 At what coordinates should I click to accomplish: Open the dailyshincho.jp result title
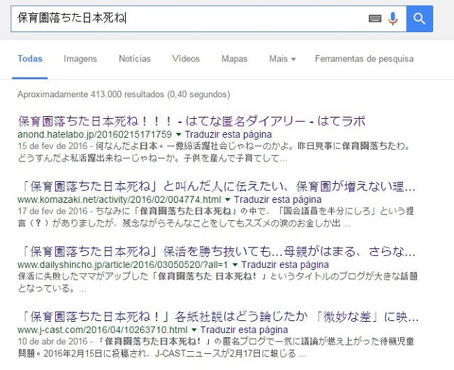click(x=217, y=252)
